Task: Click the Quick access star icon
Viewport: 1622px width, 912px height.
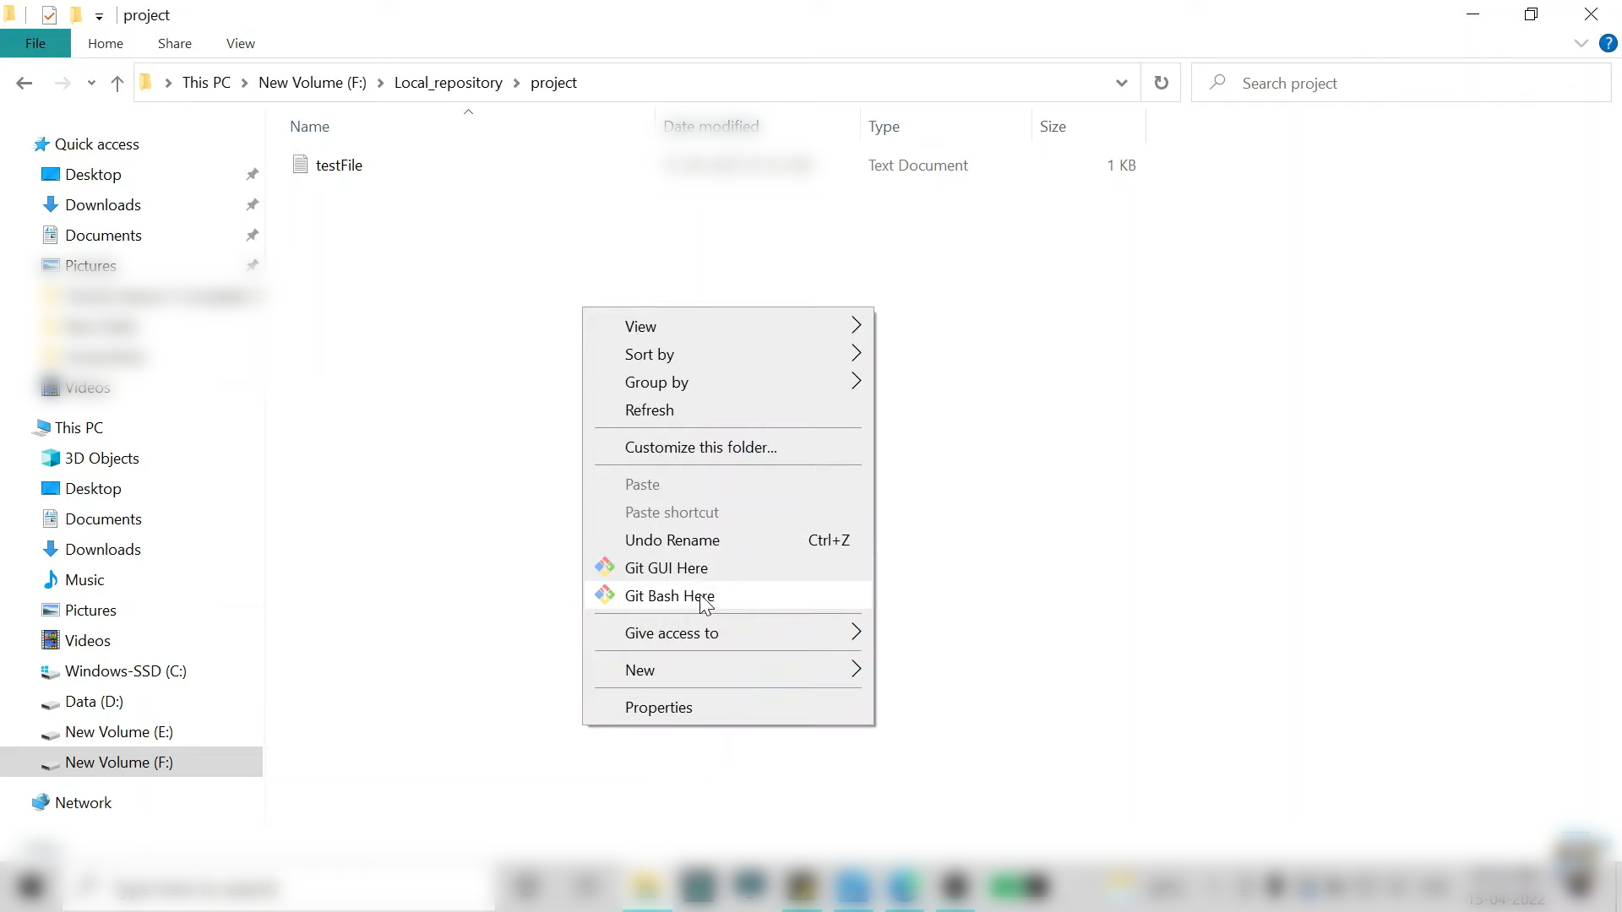Action: coord(41,144)
